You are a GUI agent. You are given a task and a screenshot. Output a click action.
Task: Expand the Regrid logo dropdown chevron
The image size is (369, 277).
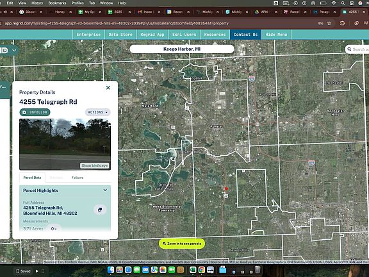tap(14, 51)
